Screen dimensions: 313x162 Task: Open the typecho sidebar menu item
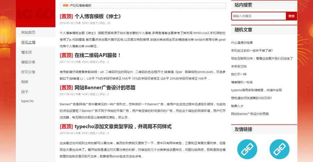(x=27, y=101)
